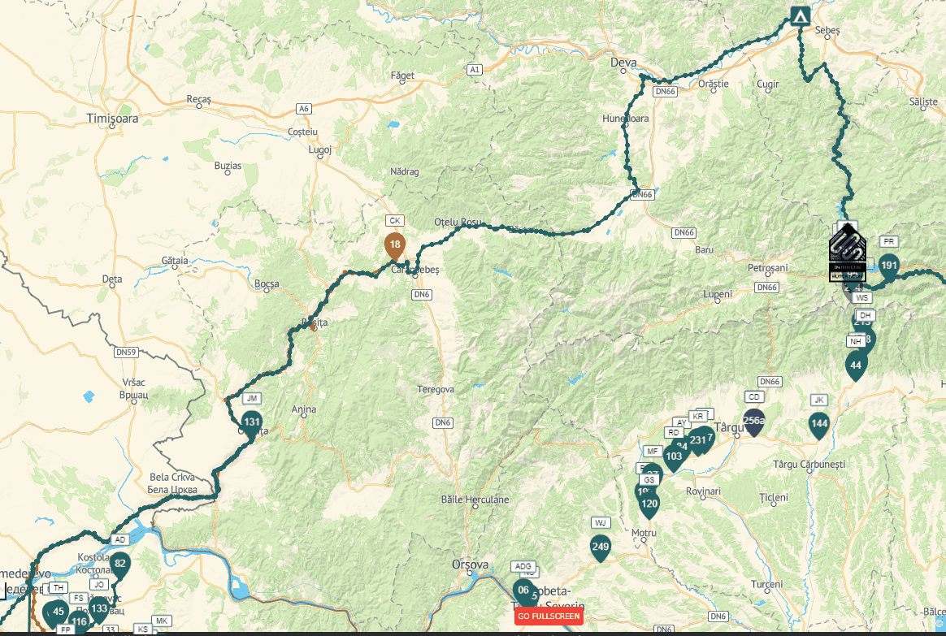Click the AD rider initials label
This screenshot has width=946, height=636.
click(x=120, y=539)
